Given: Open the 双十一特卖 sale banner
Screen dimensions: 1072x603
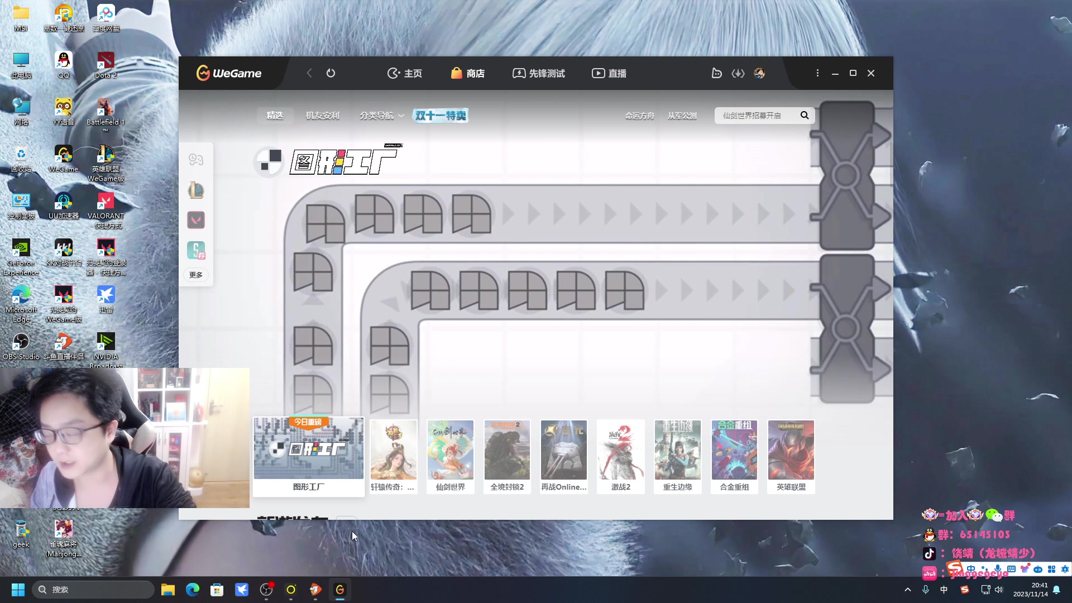Looking at the screenshot, I should coord(441,115).
